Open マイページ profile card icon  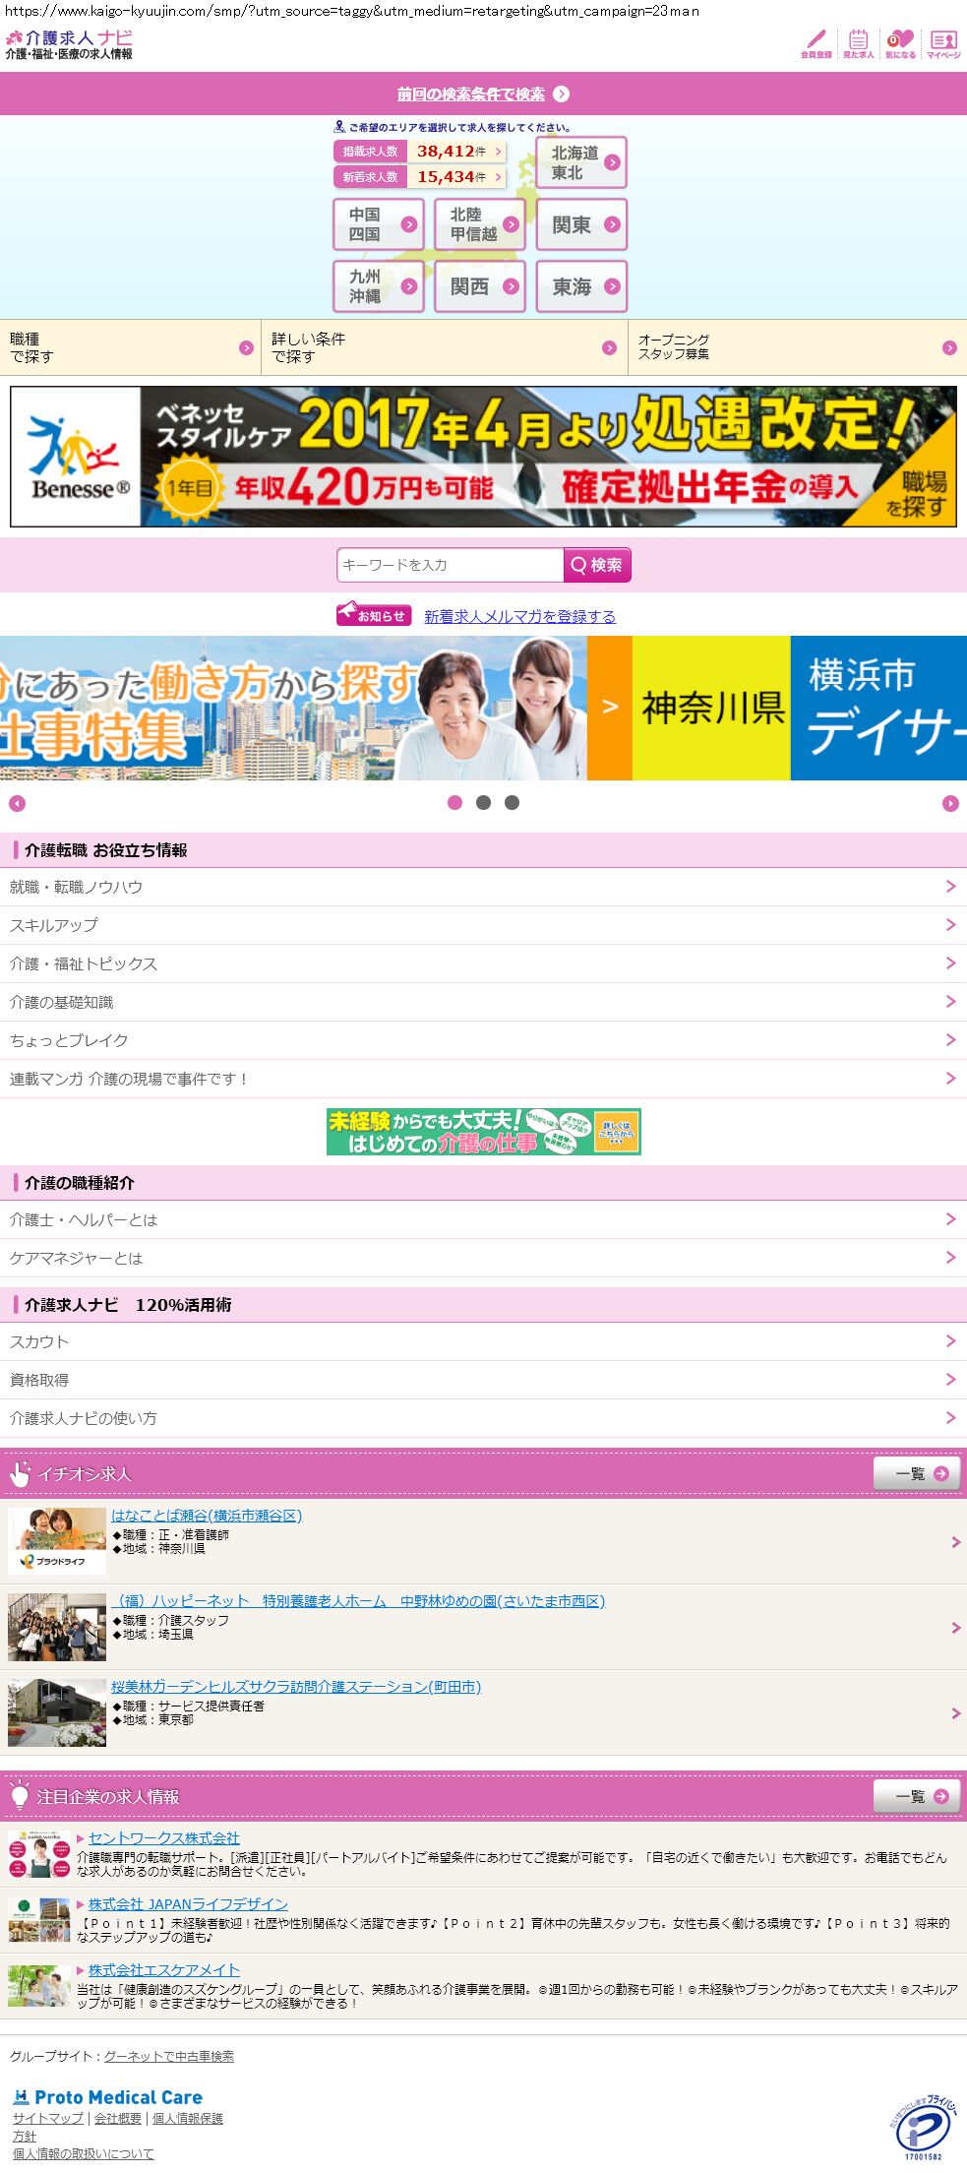click(x=943, y=43)
